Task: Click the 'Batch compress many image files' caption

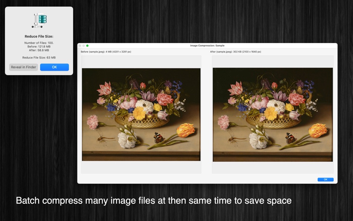Action: click(x=153, y=201)
